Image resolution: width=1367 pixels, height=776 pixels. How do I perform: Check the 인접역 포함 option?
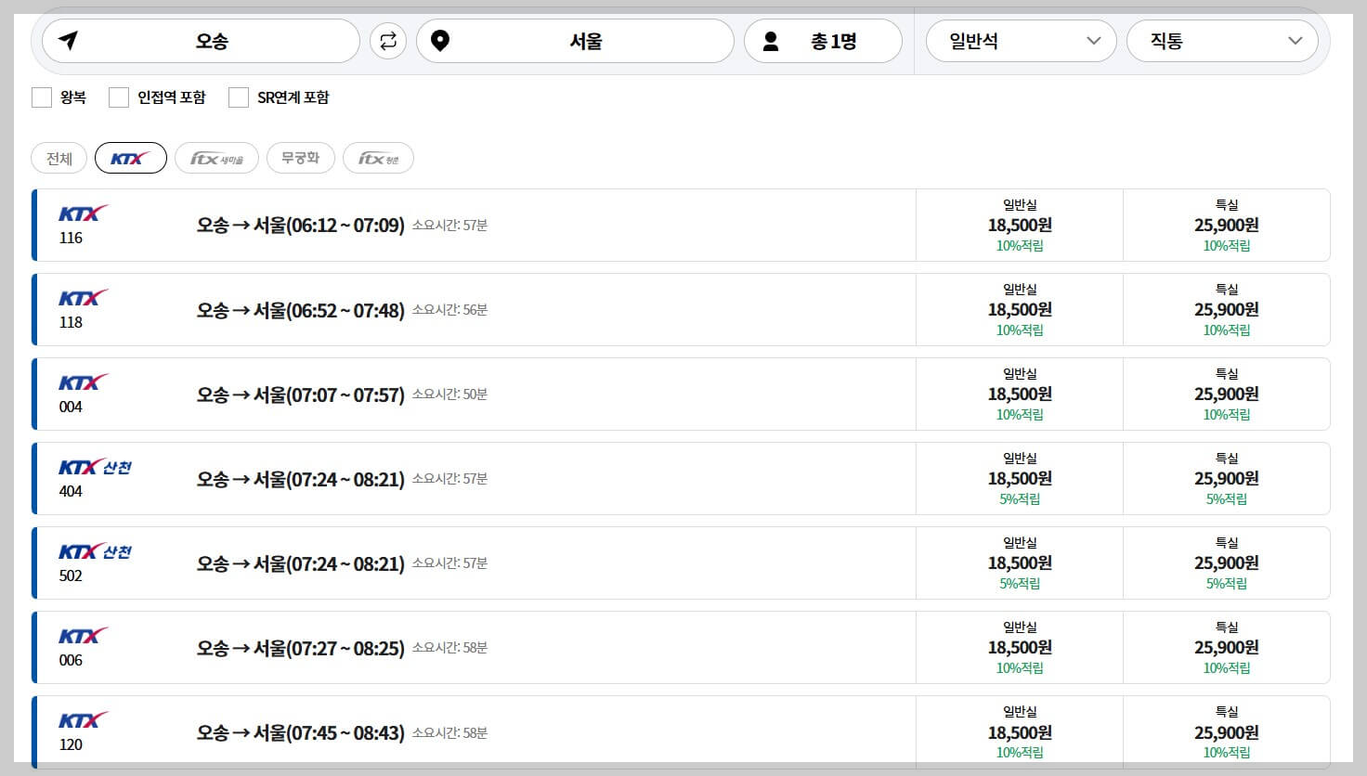(119, 97)
